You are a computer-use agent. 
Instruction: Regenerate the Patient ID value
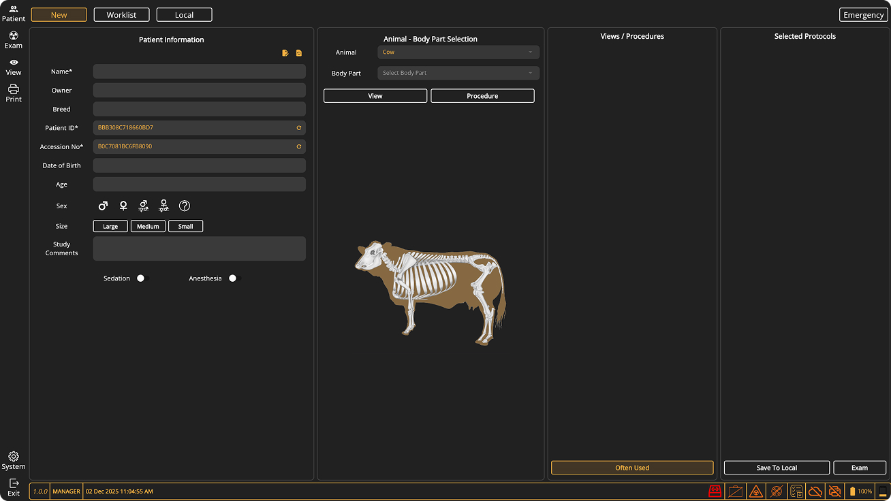tap(298, 128)
